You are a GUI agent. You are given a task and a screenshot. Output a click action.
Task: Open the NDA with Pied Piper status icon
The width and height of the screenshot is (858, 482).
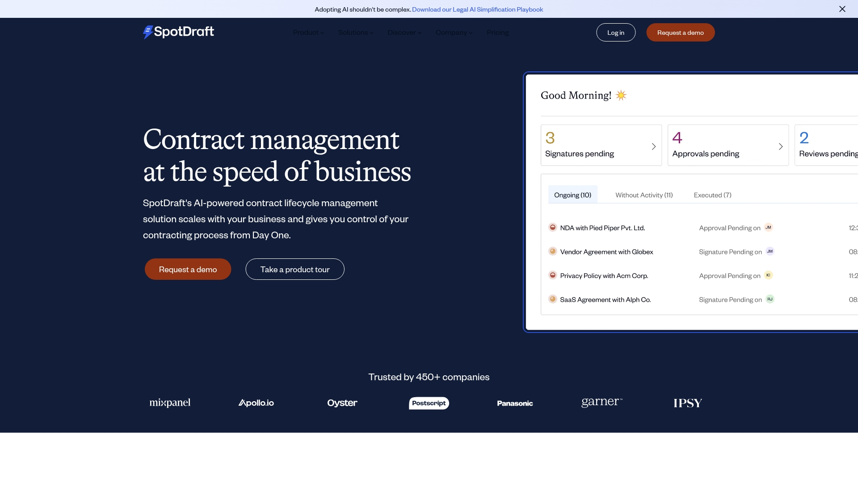tap(552, 228)
